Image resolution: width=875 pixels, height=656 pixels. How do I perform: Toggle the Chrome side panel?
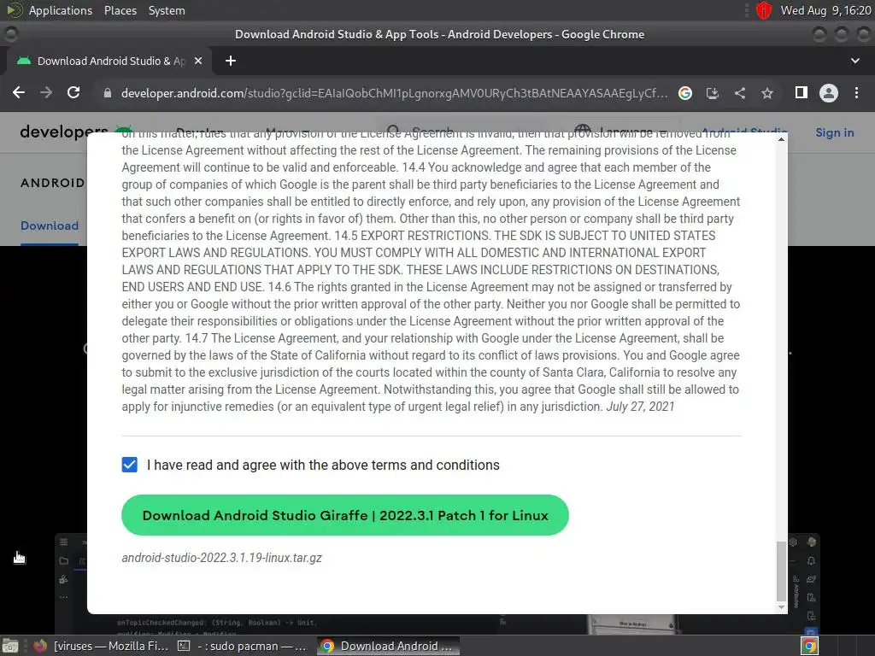[802, 92]
